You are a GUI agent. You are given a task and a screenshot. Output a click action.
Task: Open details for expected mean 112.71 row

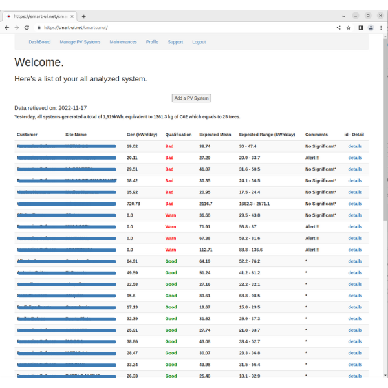pyautogui.click(x=355, y=250)
